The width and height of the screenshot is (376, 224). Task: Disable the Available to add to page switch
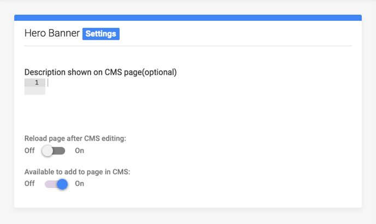click(x=56, y=184)
